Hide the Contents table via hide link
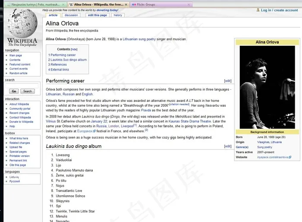The image size is (302, 222). 74,49
